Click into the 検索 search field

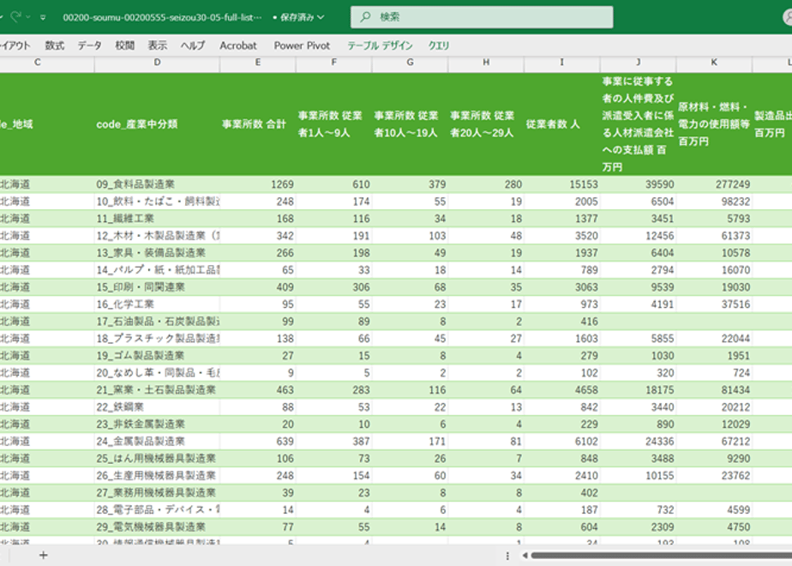[x=482, y=17]
